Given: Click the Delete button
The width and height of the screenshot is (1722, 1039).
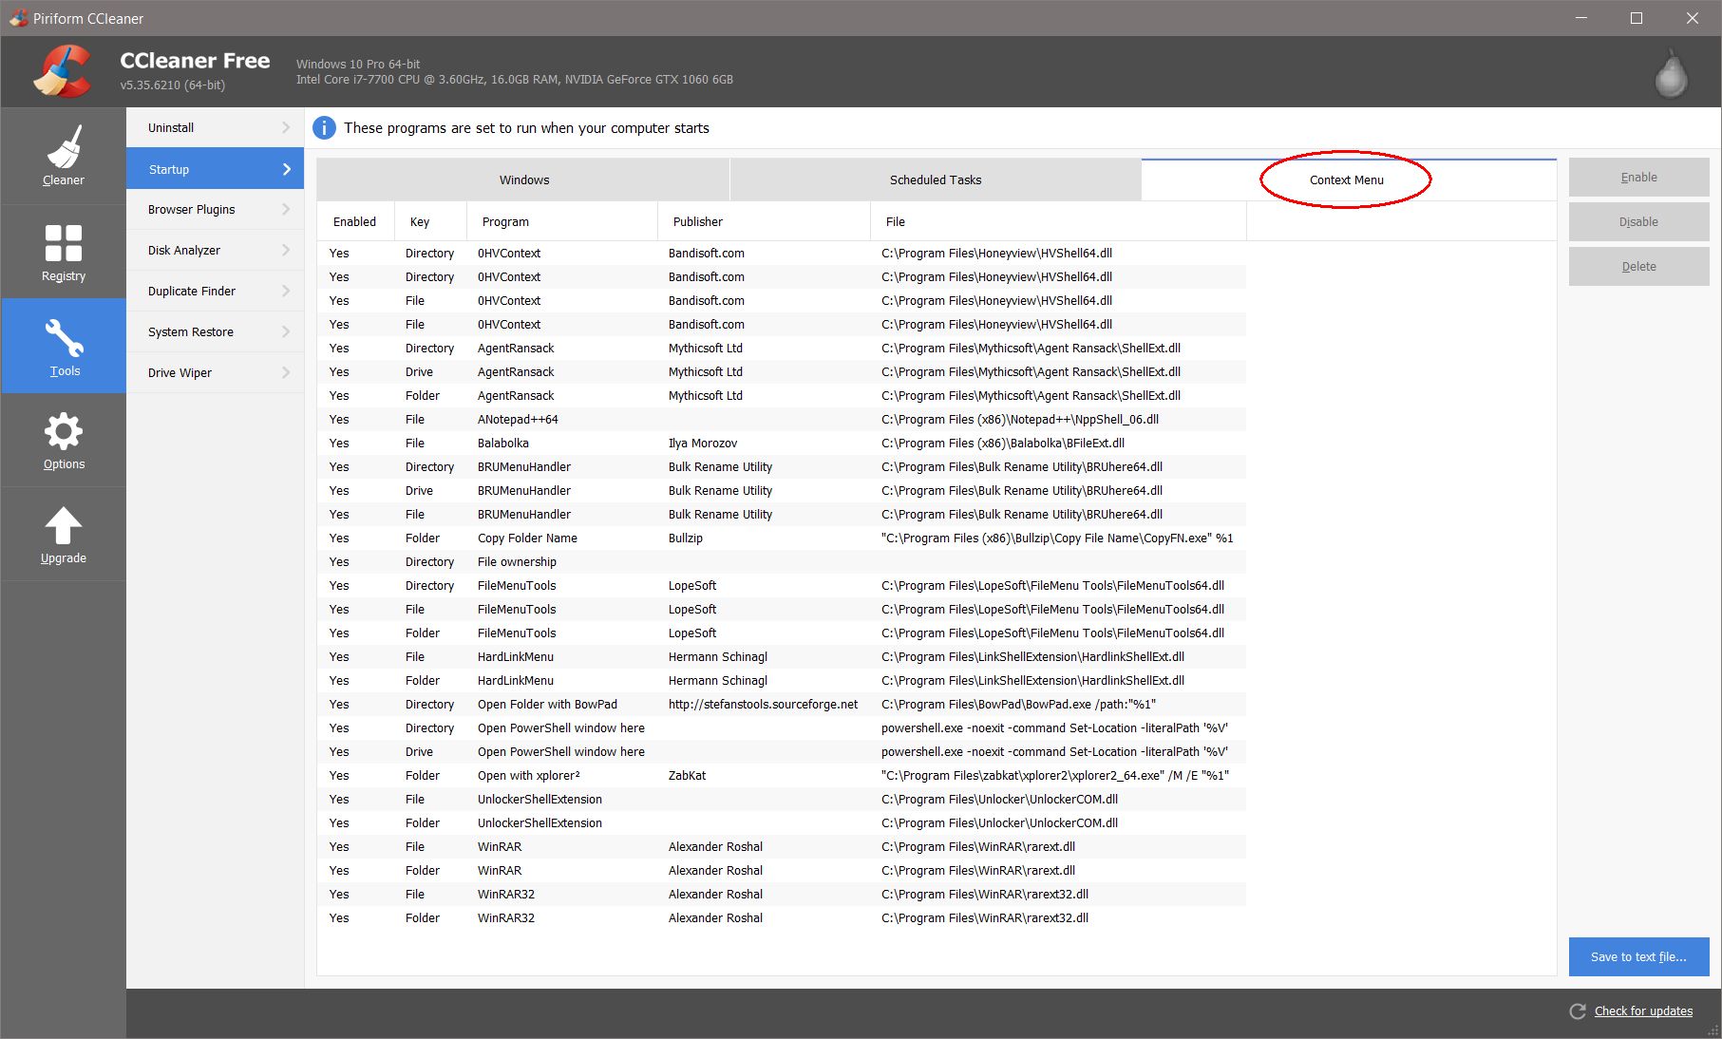Looking at the screenshot, I should tap(1638, 267).
